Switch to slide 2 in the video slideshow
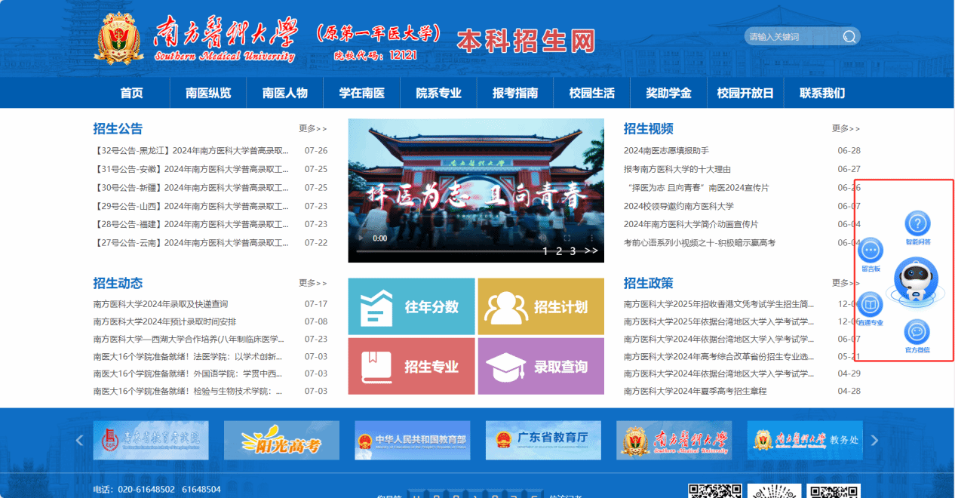This screenshot has width=955, height=498. tap(559, 251)
